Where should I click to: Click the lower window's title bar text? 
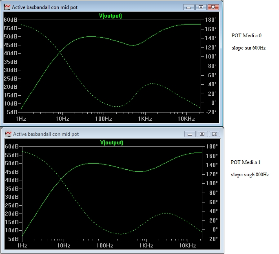pos(46,134)
